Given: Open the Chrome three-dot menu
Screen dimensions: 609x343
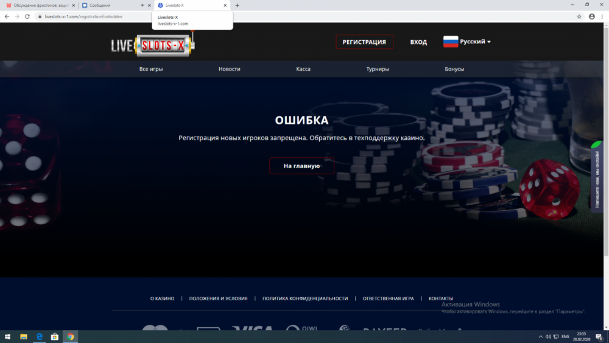Looking at the screenshot, I should click(602, 16).
